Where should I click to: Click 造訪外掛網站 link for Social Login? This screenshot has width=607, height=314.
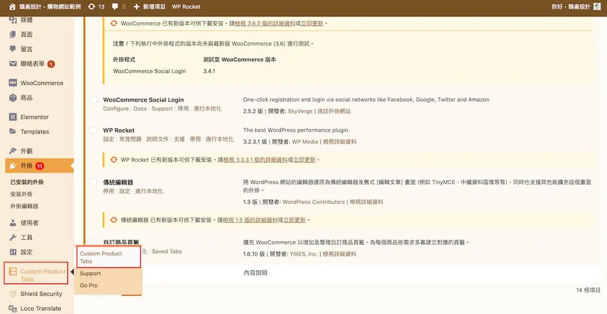(x=334, y=111)
